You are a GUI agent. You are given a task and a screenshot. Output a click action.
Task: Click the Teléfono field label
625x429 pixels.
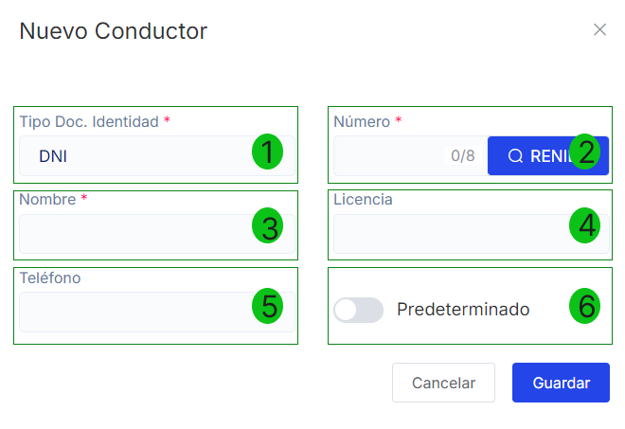pos(50,278)
